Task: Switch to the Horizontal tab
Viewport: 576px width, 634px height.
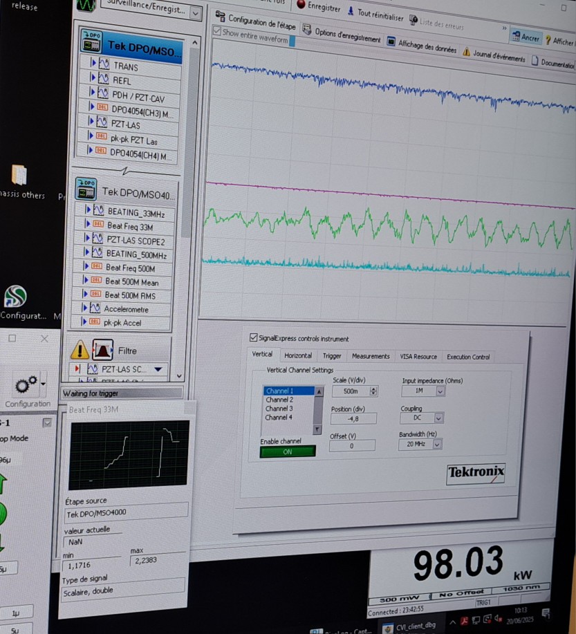Action: [x=298, y=355]
